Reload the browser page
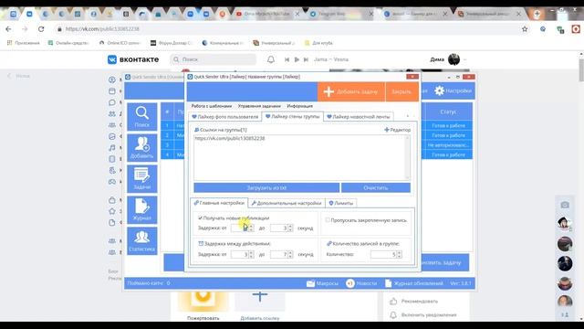Screen dimensions: 584x329 click(x=41, y=29)
